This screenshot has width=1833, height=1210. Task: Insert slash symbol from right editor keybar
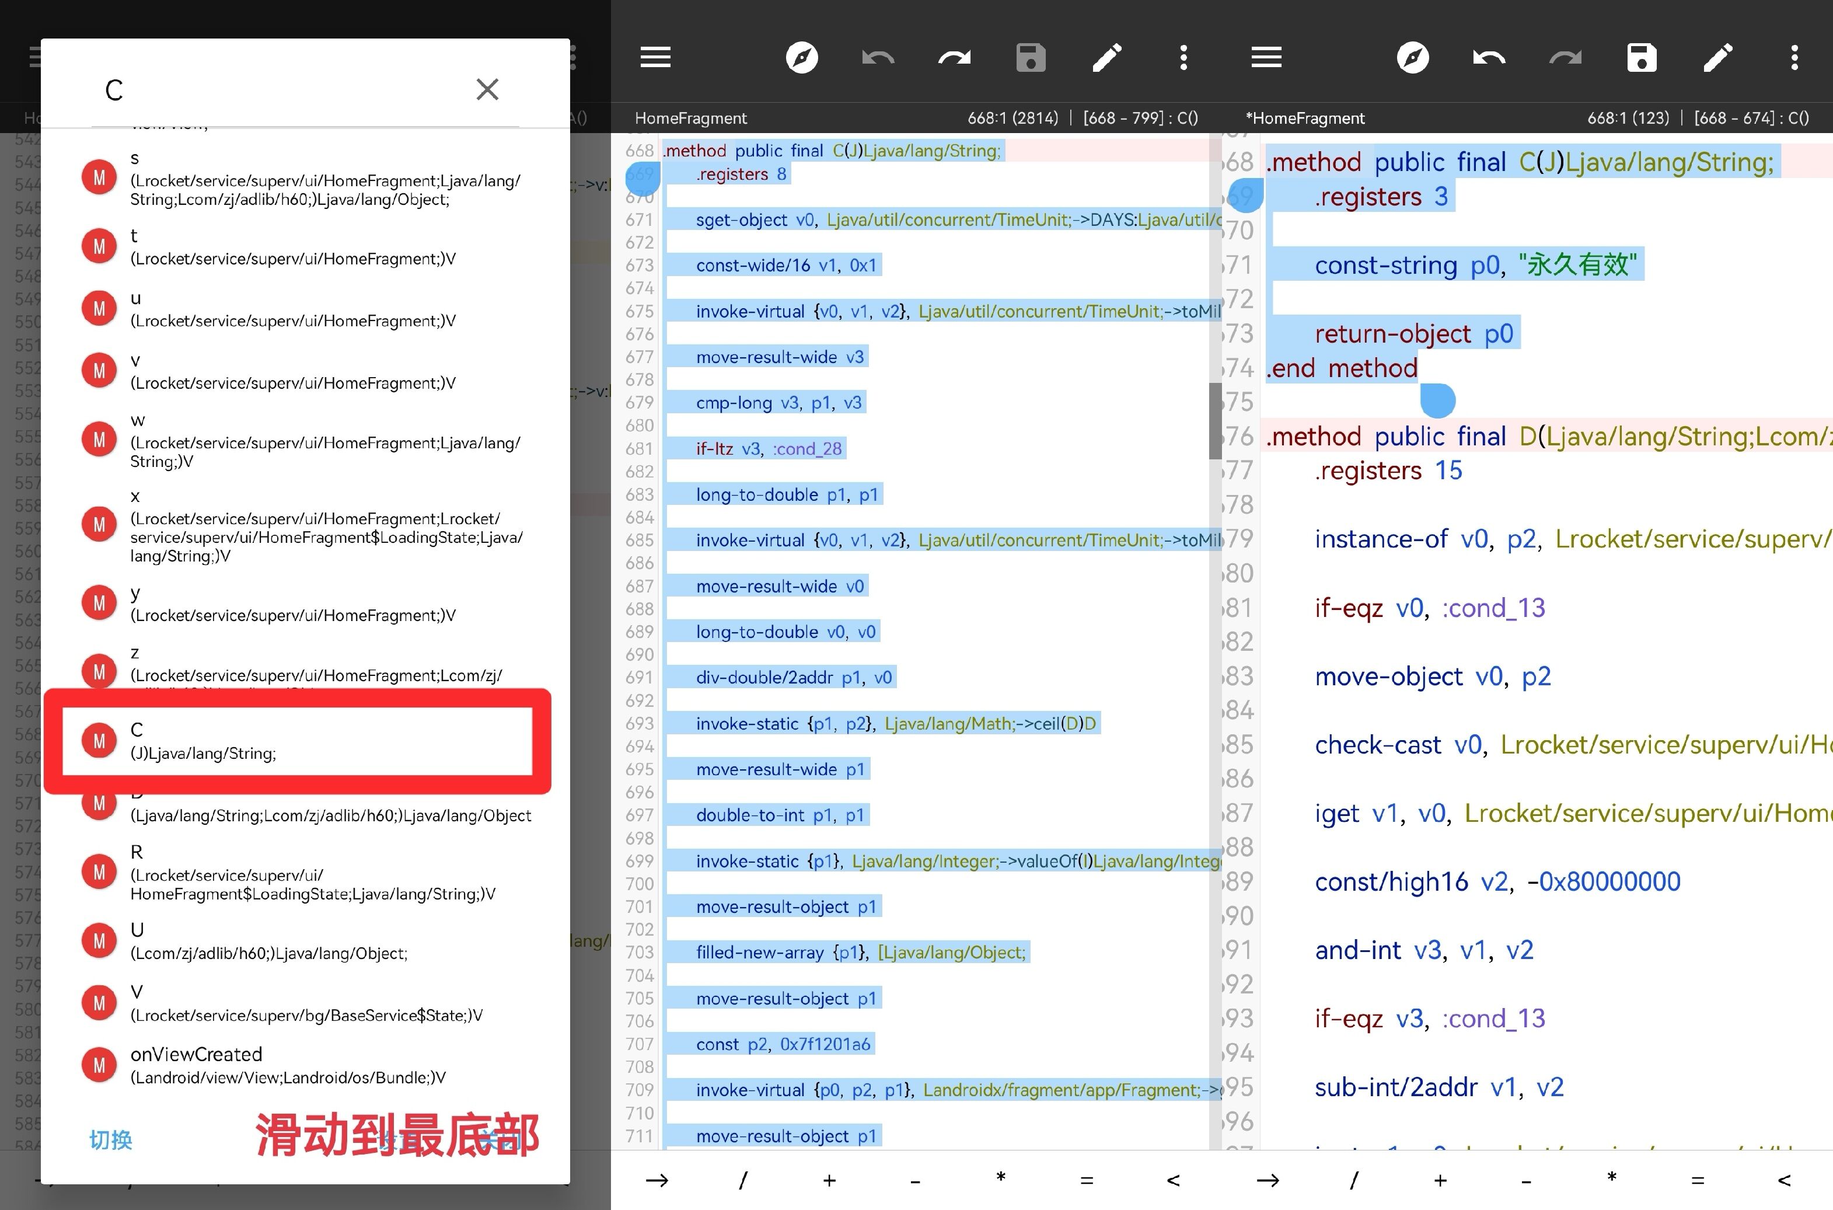[x=1354, y=1180]
